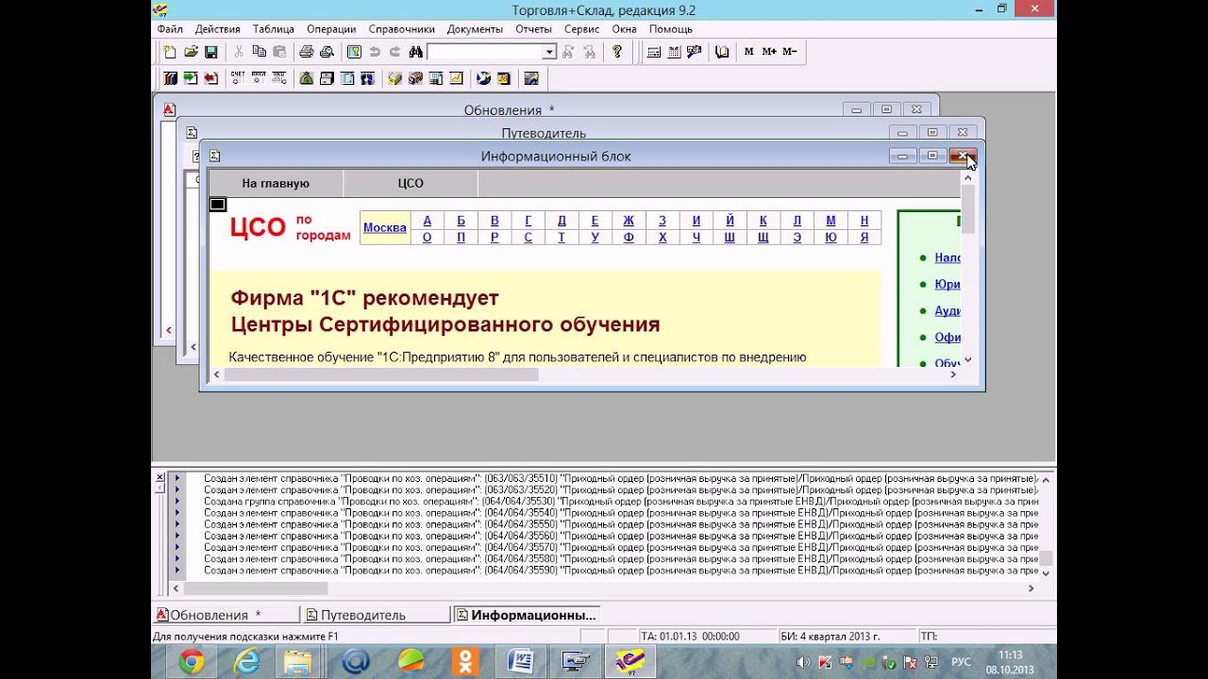Click the chart graph toolbar icon

[x=456, y=78]
